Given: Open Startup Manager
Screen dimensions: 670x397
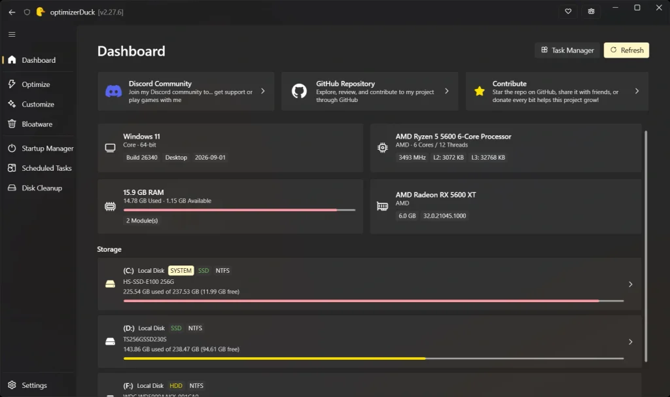Looking at the screenshot, I should pos(39,148).
